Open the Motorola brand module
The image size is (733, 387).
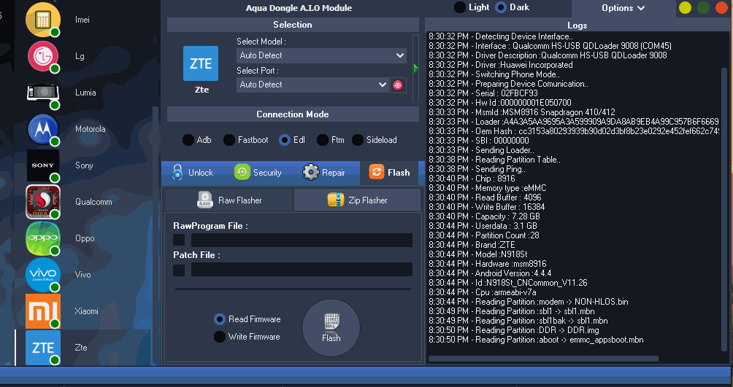(43, 129)
